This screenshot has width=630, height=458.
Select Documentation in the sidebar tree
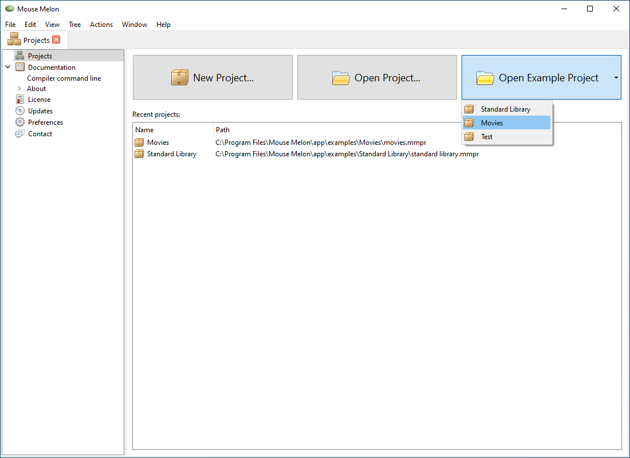tap(52, 67)
